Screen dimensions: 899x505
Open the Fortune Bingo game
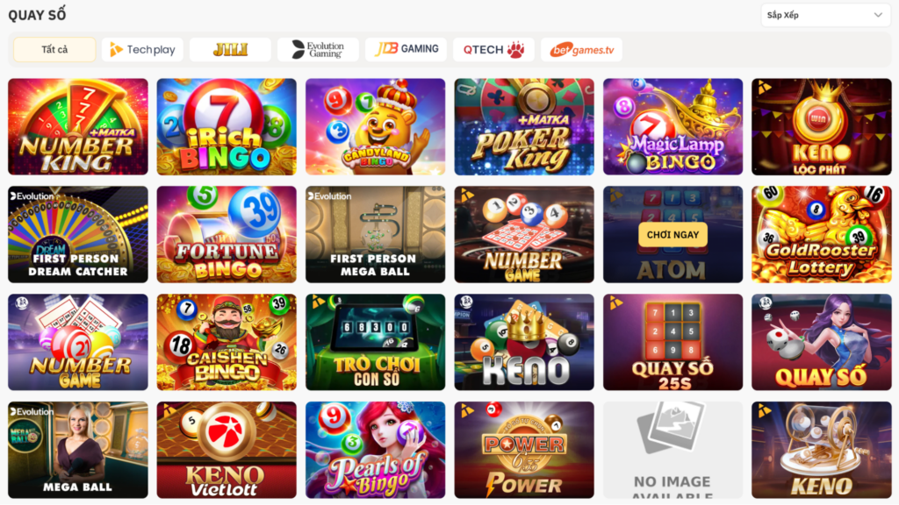(x=227, y=234)
